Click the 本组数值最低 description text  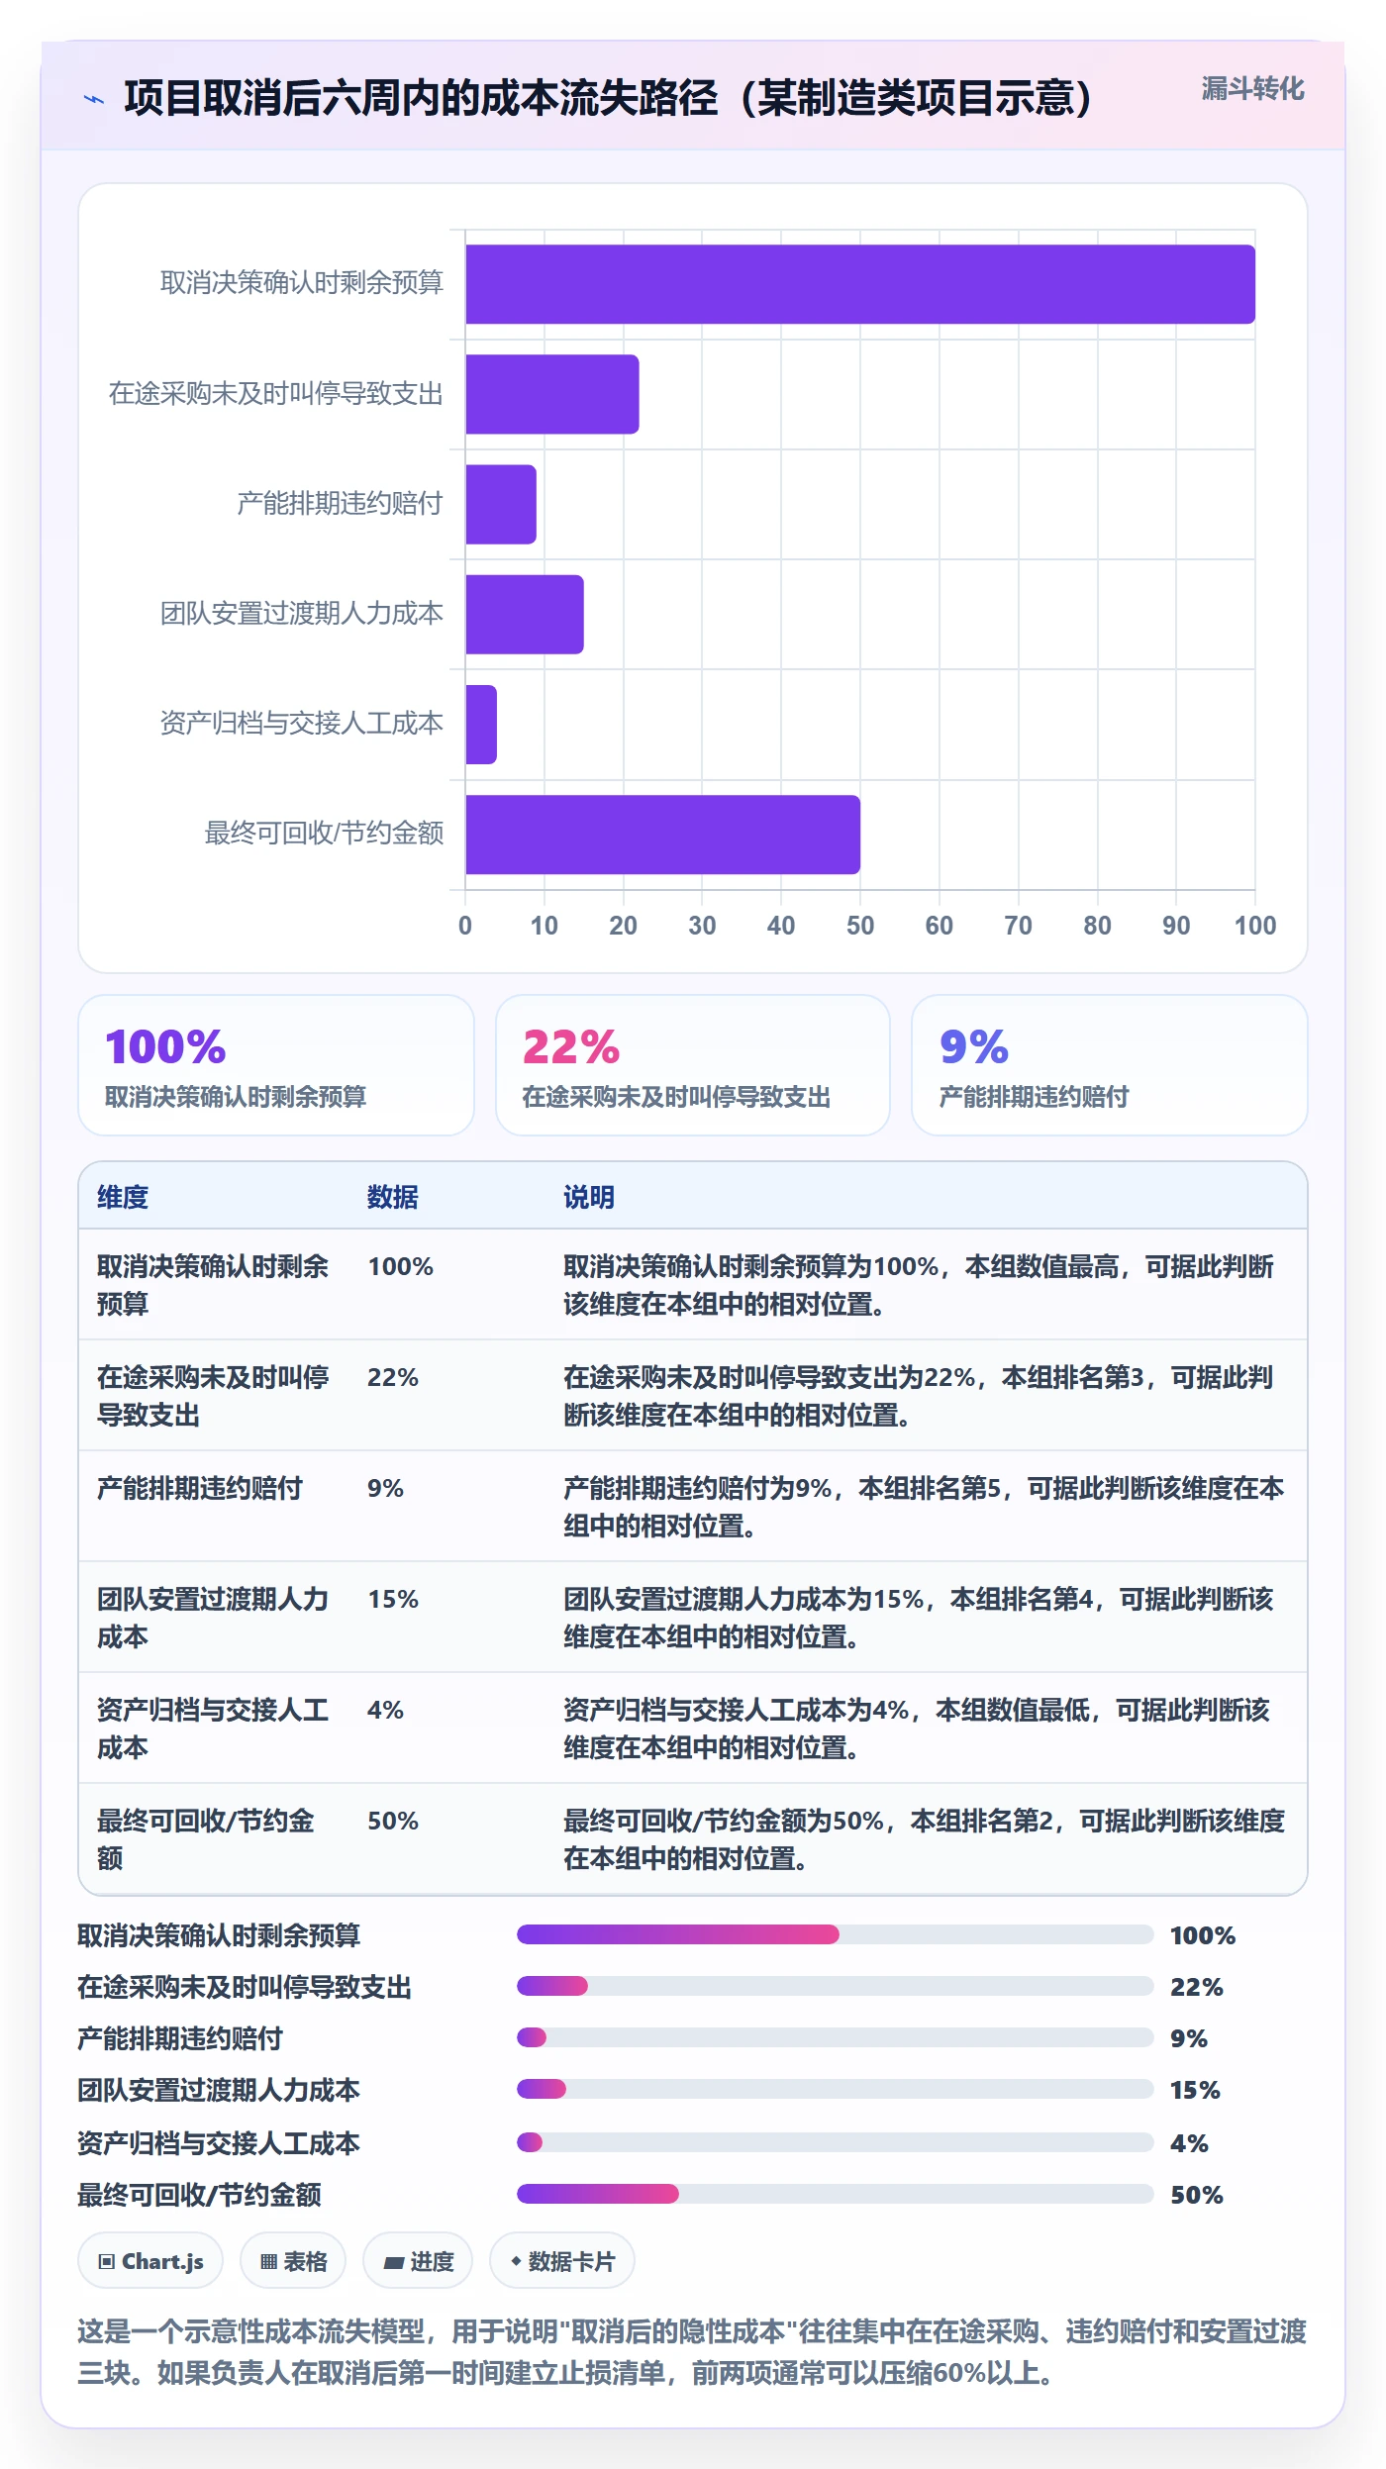point(1013,1710)
